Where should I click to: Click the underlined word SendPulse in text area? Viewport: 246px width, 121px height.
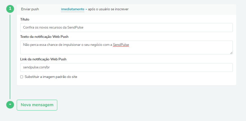pos(121,45)
